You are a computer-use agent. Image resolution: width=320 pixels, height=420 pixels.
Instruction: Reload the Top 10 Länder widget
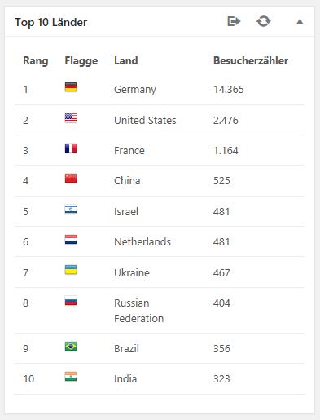263,21
